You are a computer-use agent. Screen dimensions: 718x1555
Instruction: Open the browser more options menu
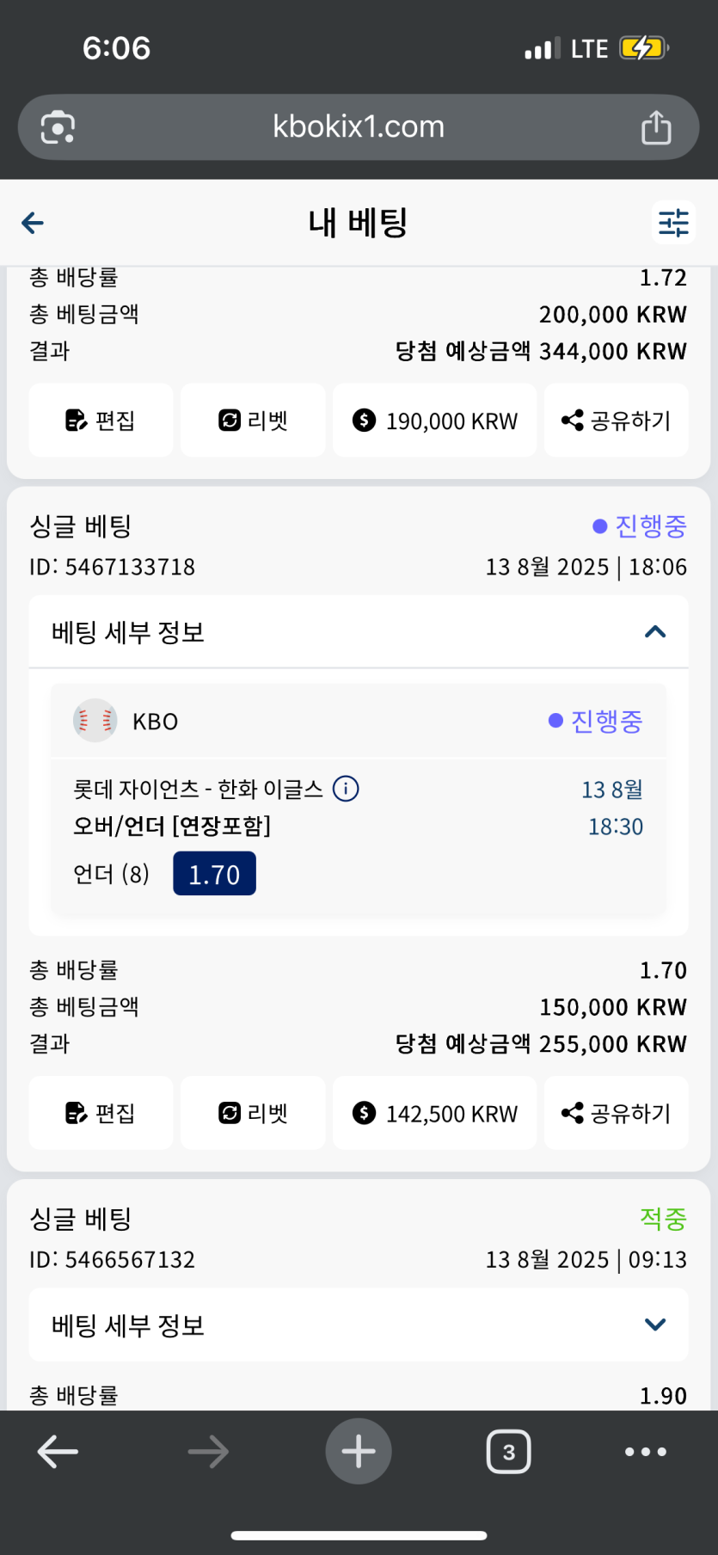pos(645,1452)
